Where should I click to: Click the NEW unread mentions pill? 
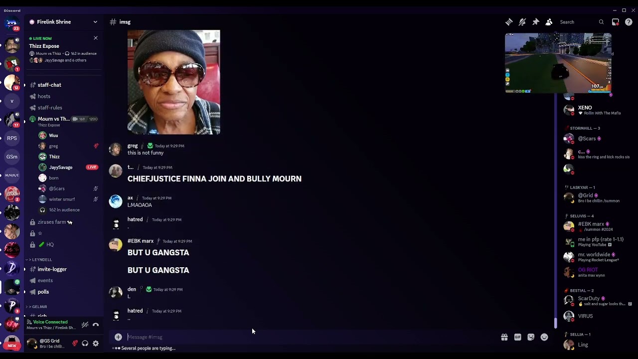[12, 346]
